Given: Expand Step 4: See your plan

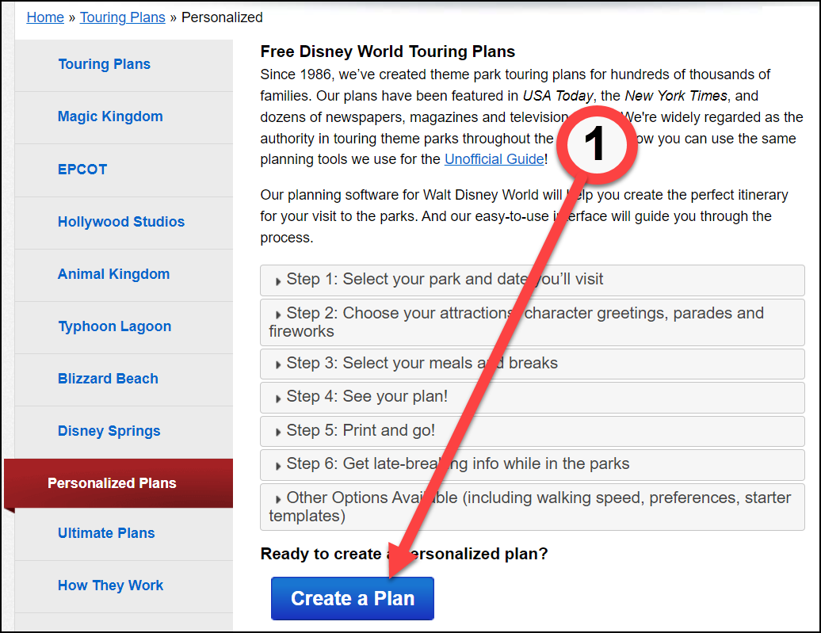Looking at the screenshot, I should (532, 398).
